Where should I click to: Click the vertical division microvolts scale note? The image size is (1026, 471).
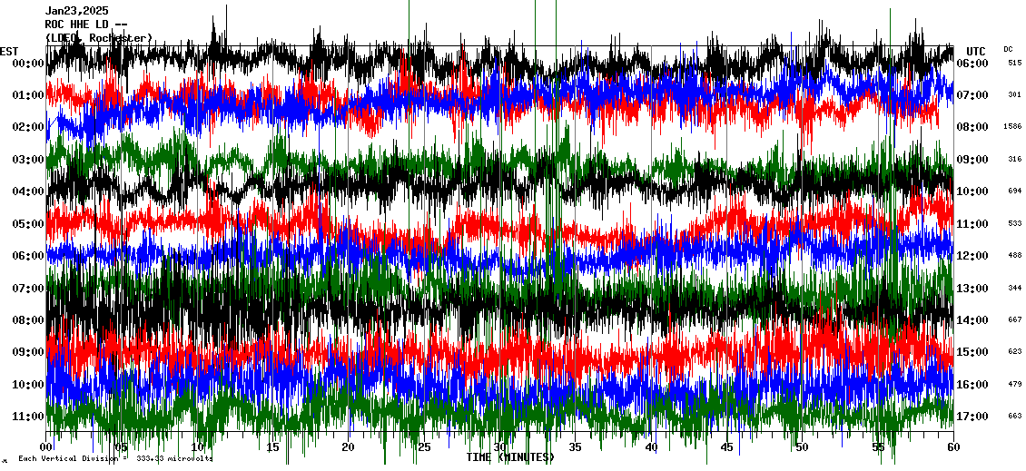click(x=115, y=458)
